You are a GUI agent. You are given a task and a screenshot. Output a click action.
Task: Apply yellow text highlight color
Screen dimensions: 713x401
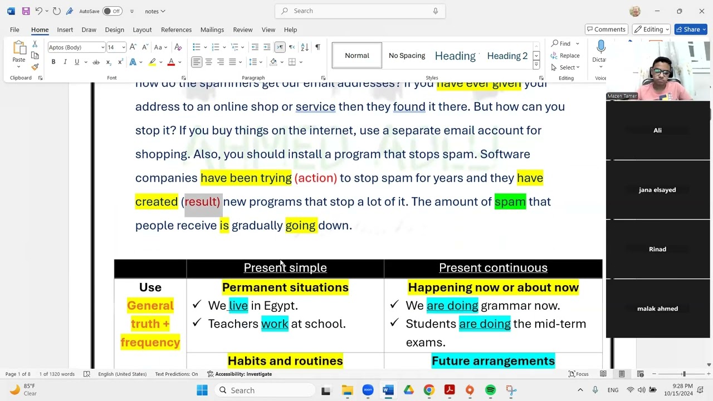(x=152, y=62)
